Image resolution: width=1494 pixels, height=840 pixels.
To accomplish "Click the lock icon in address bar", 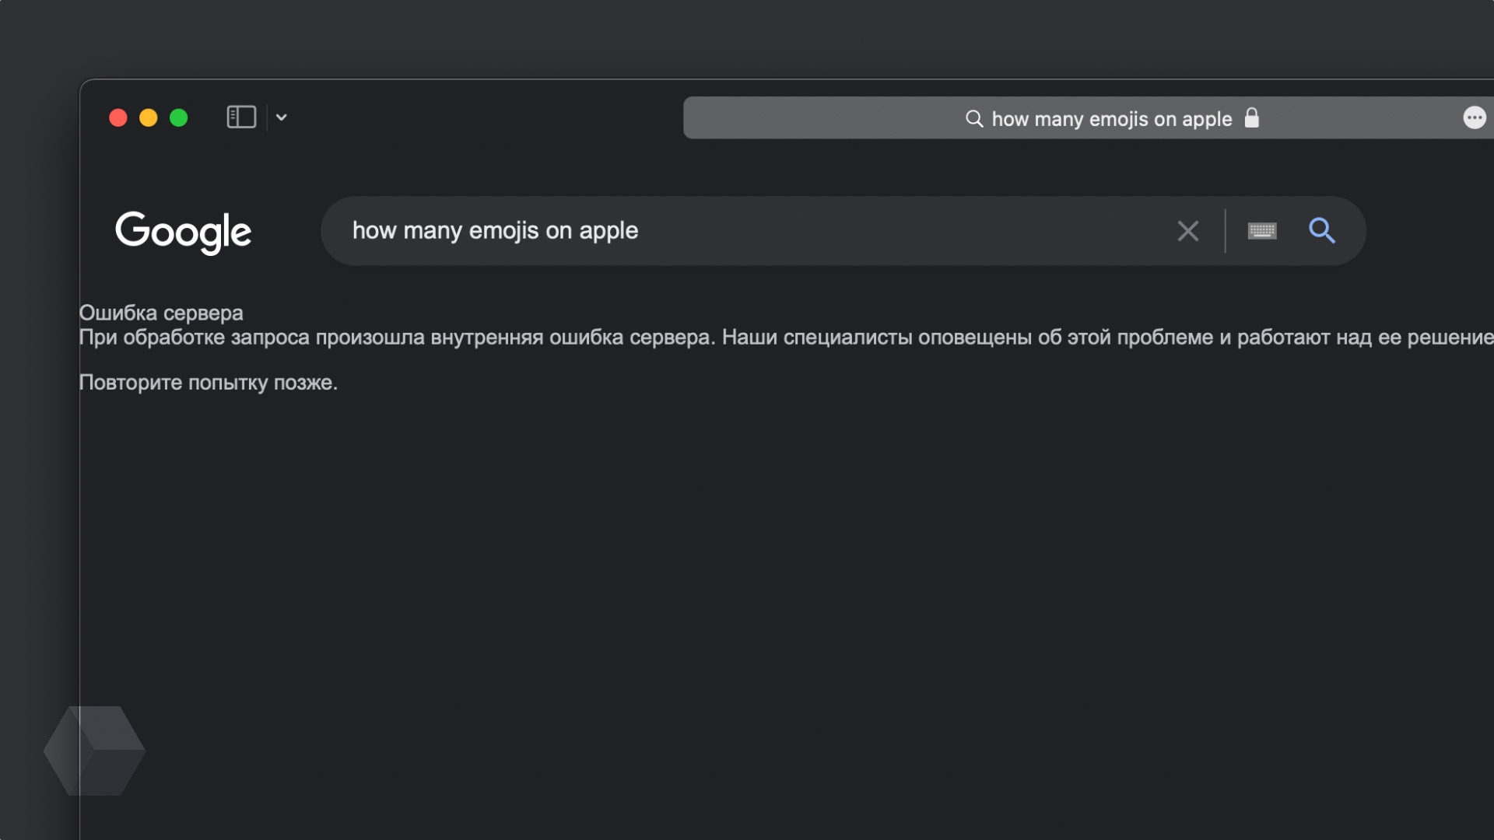I will point(1251,117).
